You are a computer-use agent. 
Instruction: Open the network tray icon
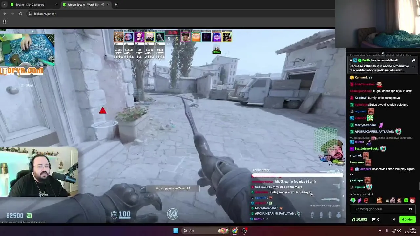tap(393, 231)
